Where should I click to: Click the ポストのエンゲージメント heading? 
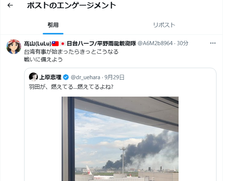point(71,6)
